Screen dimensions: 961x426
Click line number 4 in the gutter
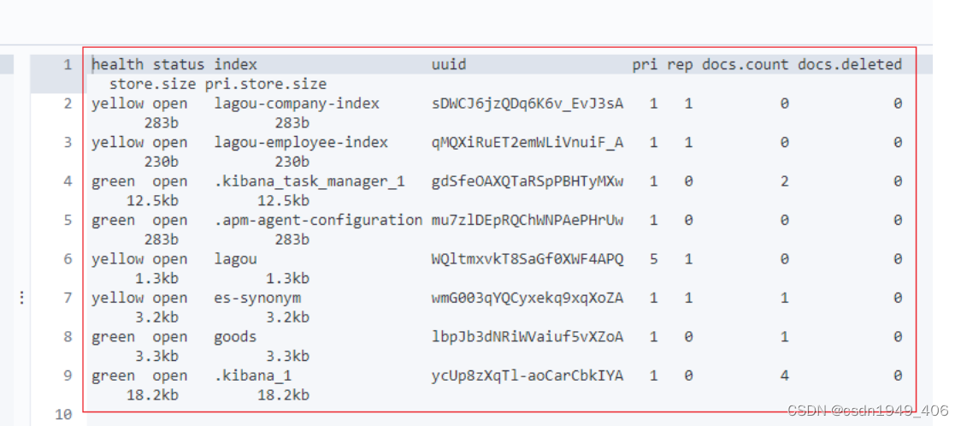tap(68, 181)
